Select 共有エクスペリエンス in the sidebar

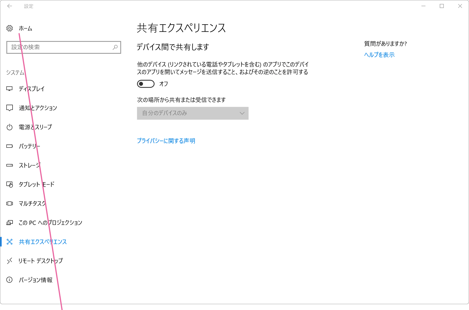[43, 242]
